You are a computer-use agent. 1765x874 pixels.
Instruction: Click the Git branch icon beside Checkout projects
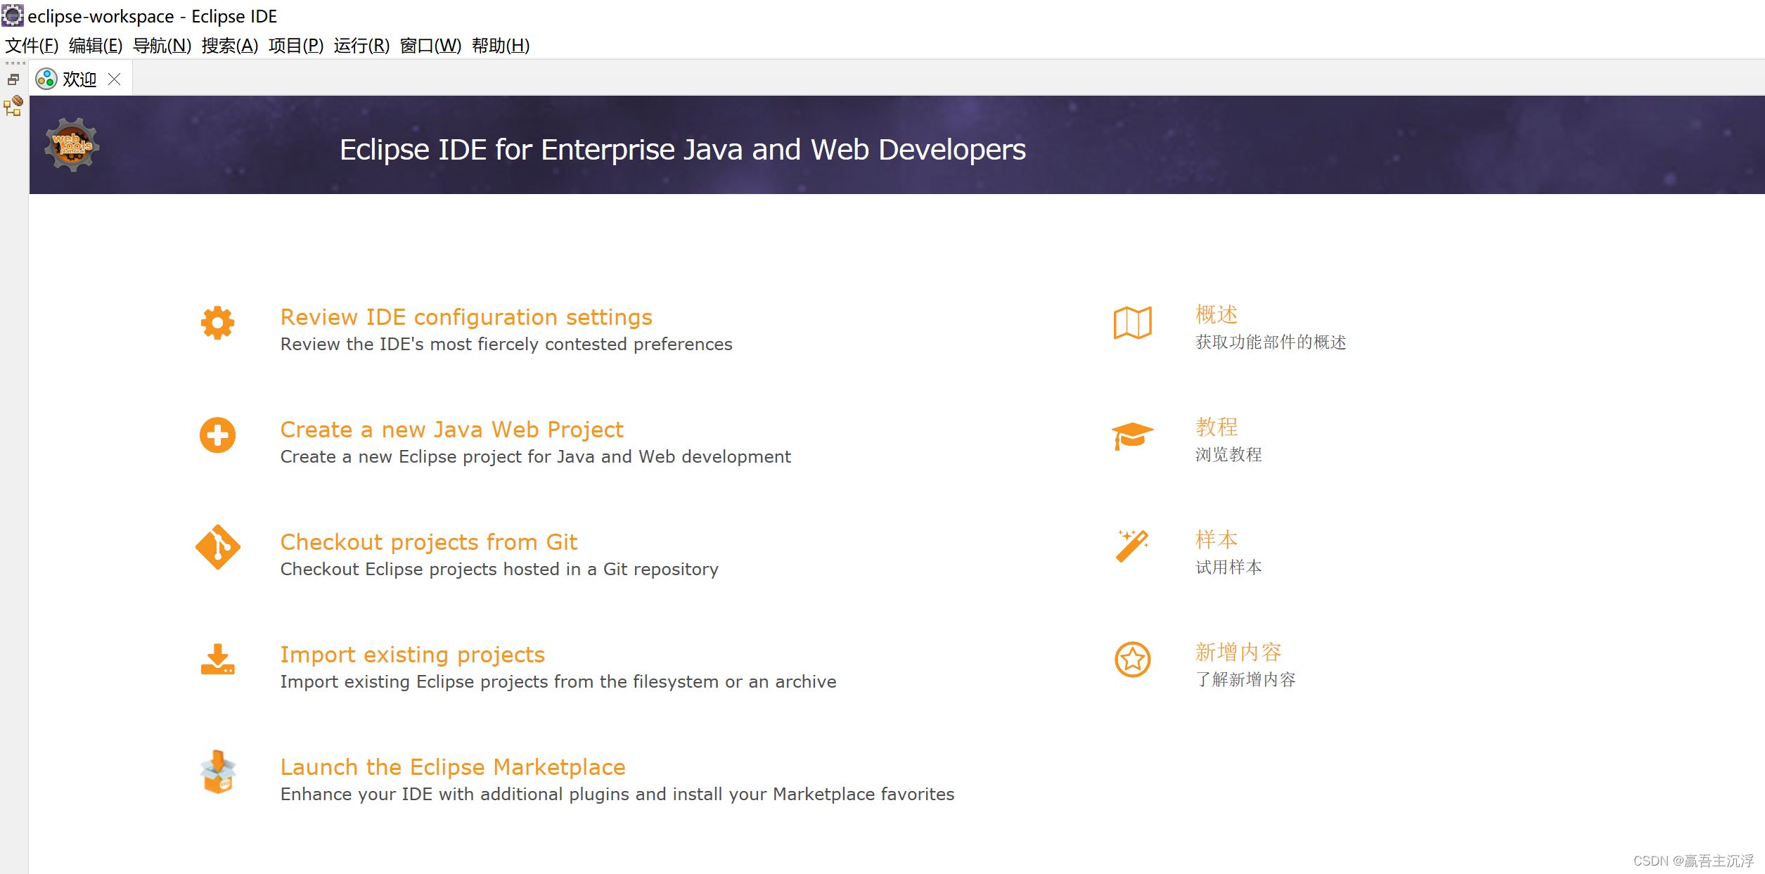pos(217,548)
